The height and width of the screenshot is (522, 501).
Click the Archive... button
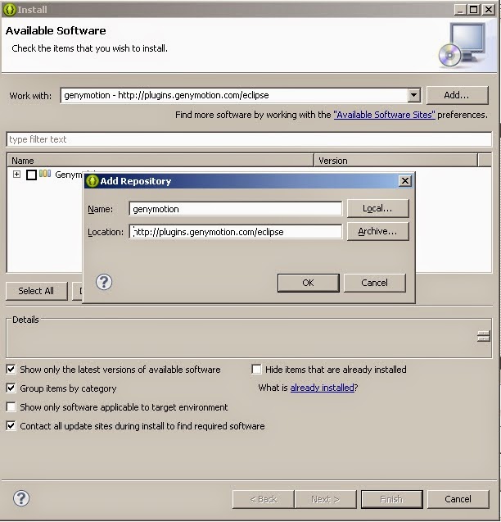(x=377, y=231)
